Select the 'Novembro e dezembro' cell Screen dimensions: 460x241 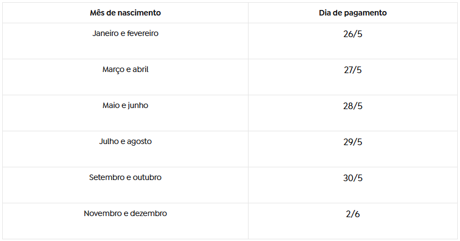(125, 214)
